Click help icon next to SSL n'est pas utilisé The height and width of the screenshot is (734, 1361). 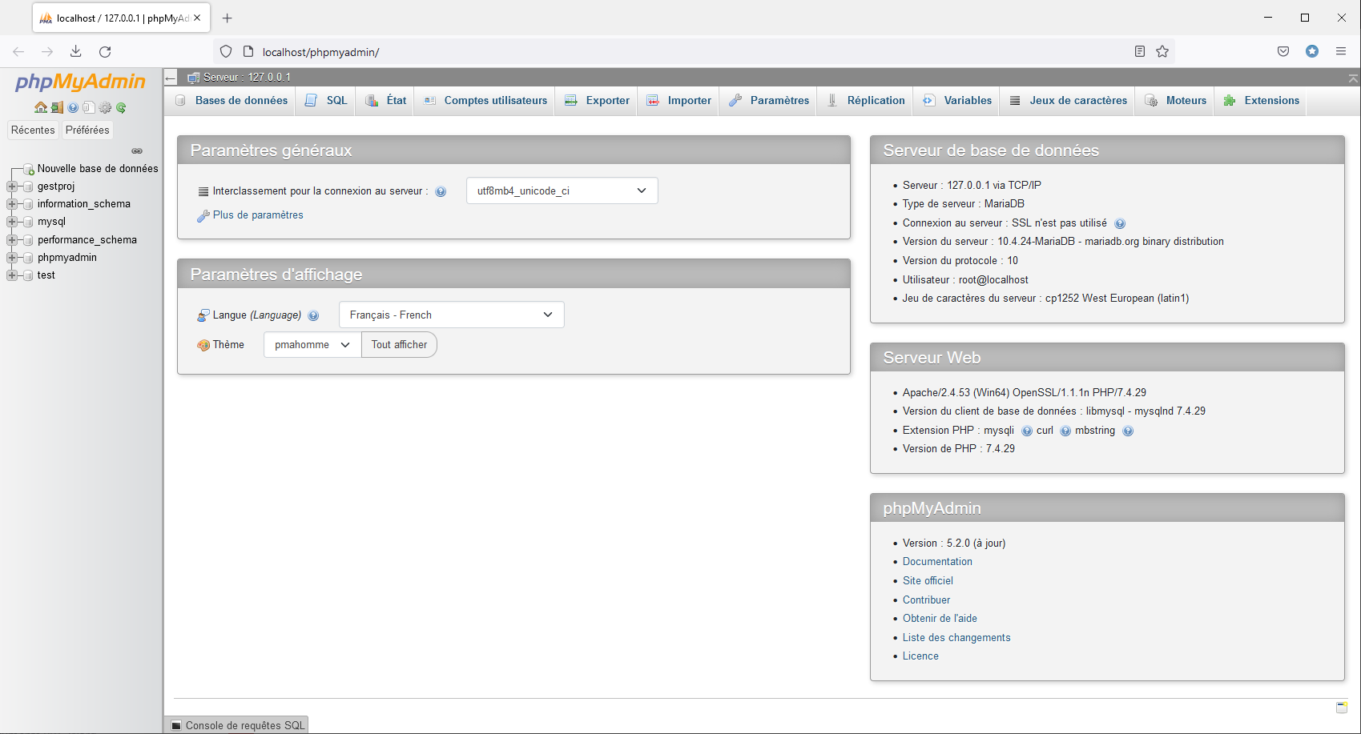coord(1120,223)
